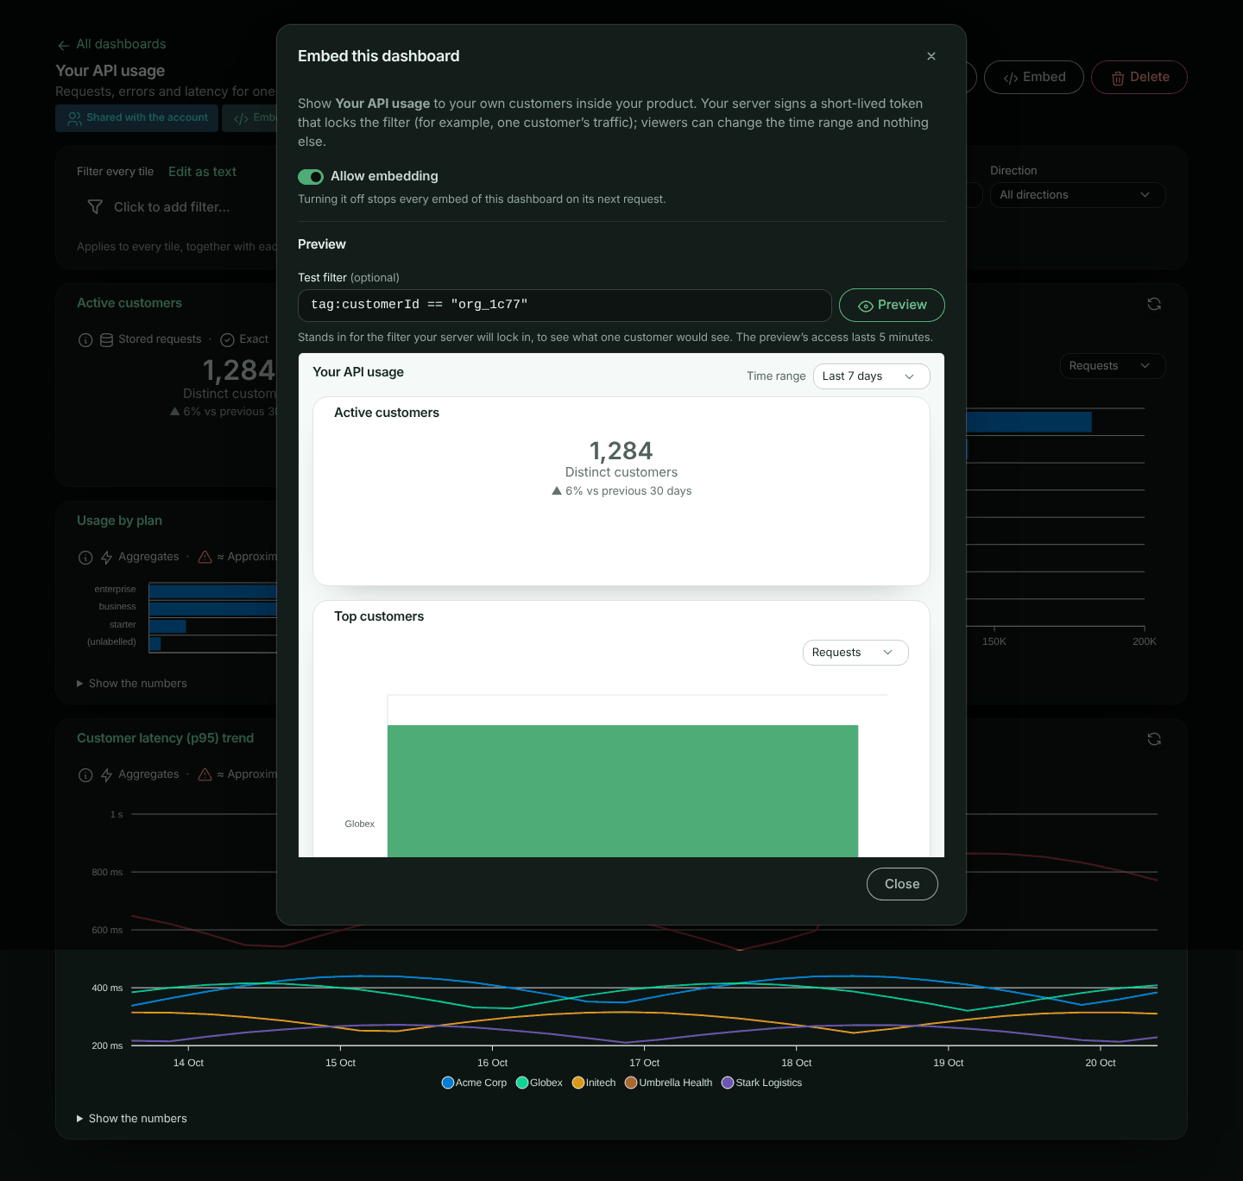
Task: Click the eye icon inside the Preview button
Action: tap(865, 306)
